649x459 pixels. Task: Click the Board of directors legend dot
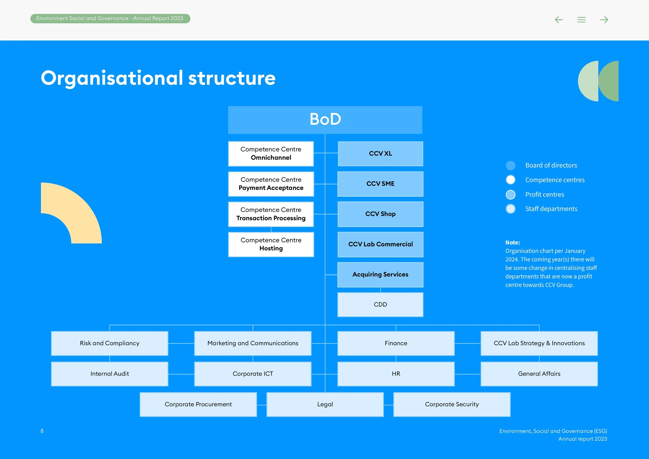pos(510,165)
